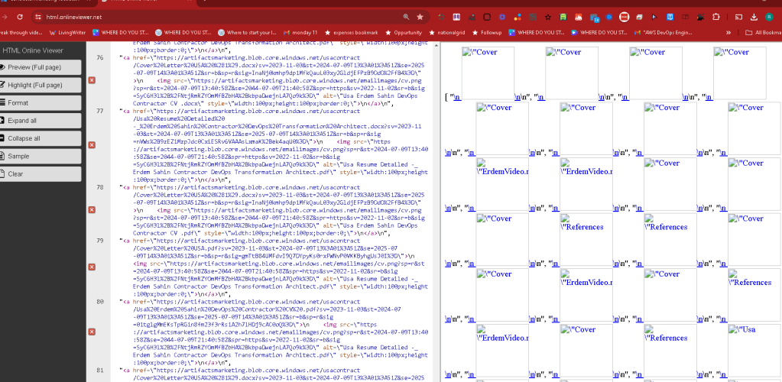Click line number 79 in the editor gutter
Image resolution: width=782 pixels, height=382 pixels.
tap(99, 241)
